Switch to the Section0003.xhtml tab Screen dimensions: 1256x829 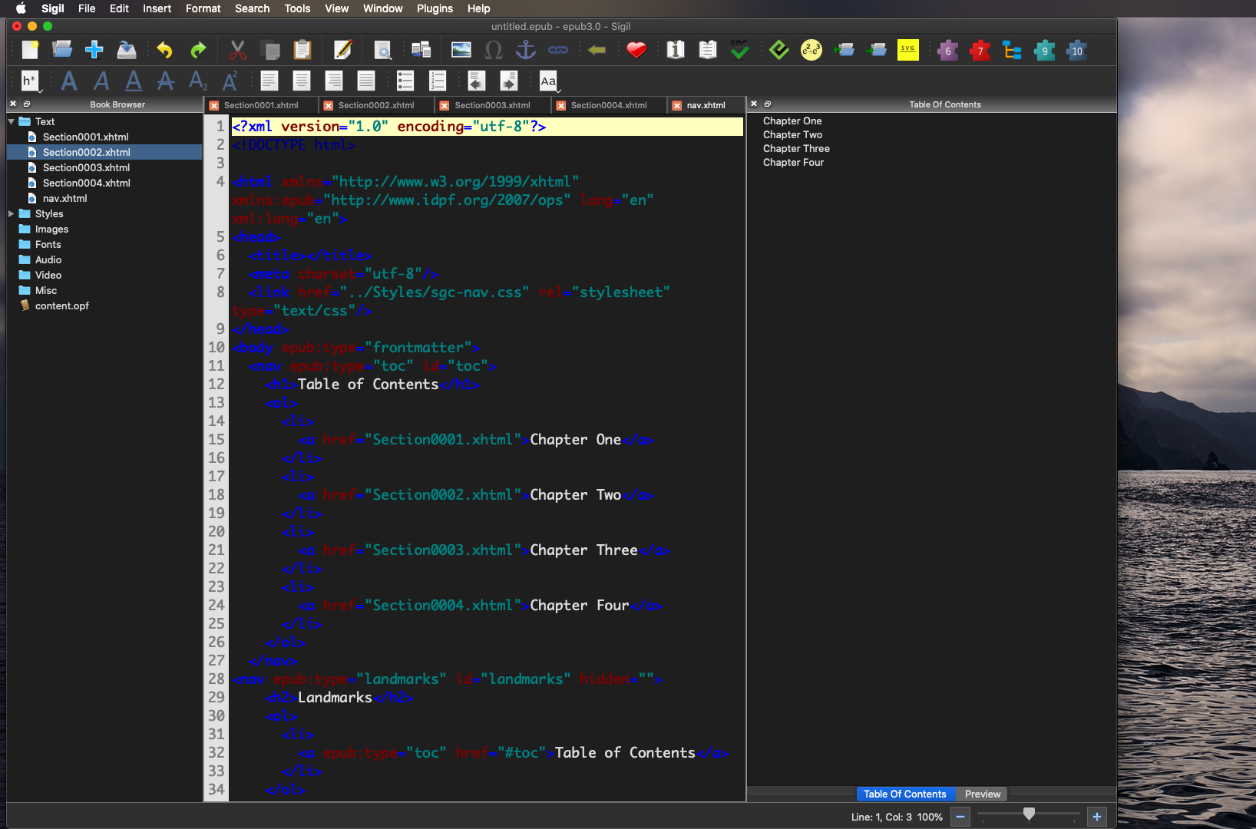tap(492, 105)
